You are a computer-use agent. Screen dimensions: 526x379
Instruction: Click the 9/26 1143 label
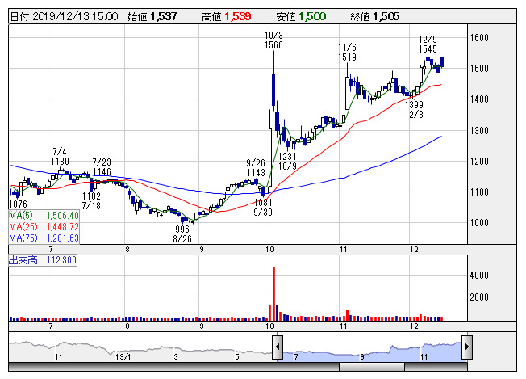pos(256,167)
